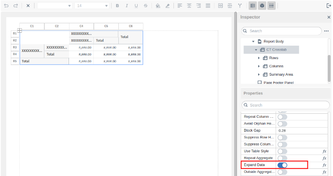
Task: Expand the Summary Area tree node
Action: [259, 74]
